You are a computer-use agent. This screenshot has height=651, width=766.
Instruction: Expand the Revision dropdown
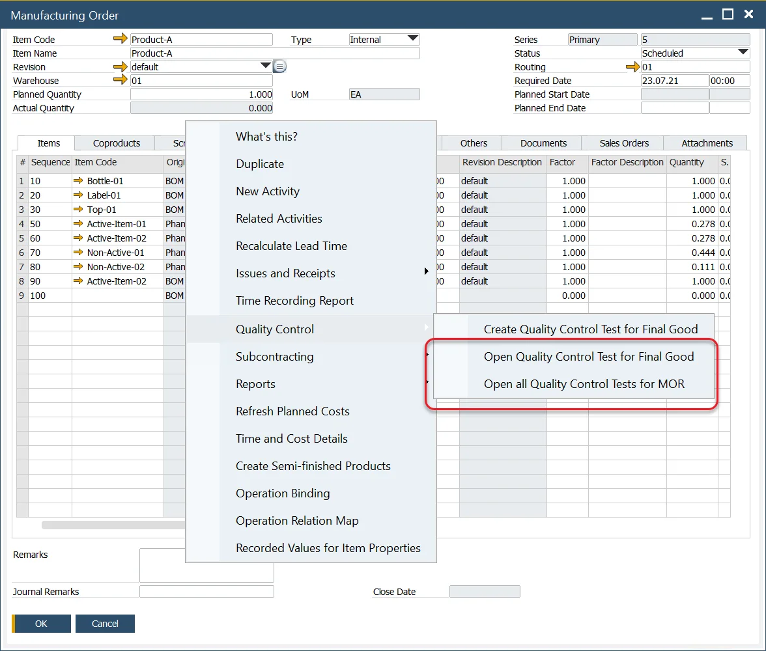tap(265, 66)
